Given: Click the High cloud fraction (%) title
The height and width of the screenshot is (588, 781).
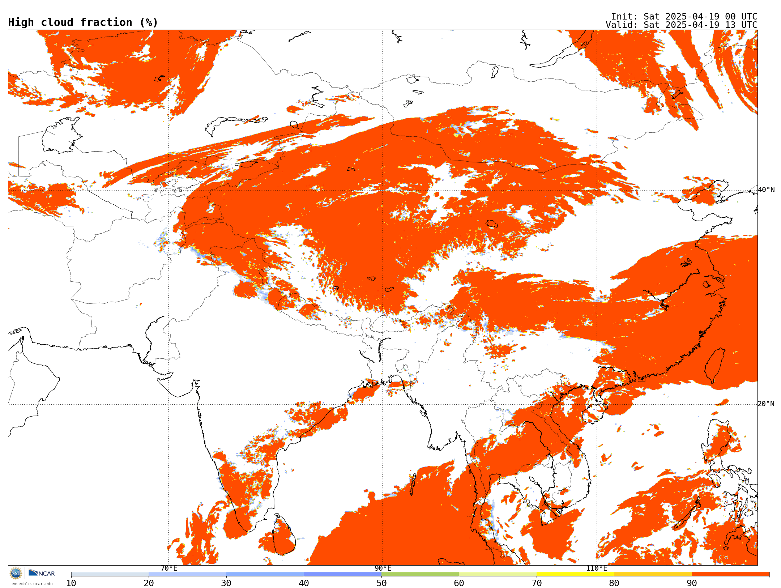Looking at the screenshot, I should point(83,22).
